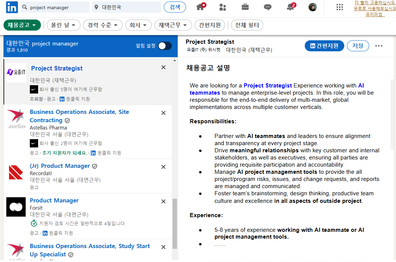The width and height of the screenshot is (396, 262).
Task: Click the 요즘IT company logo
Action: point(16,73)
